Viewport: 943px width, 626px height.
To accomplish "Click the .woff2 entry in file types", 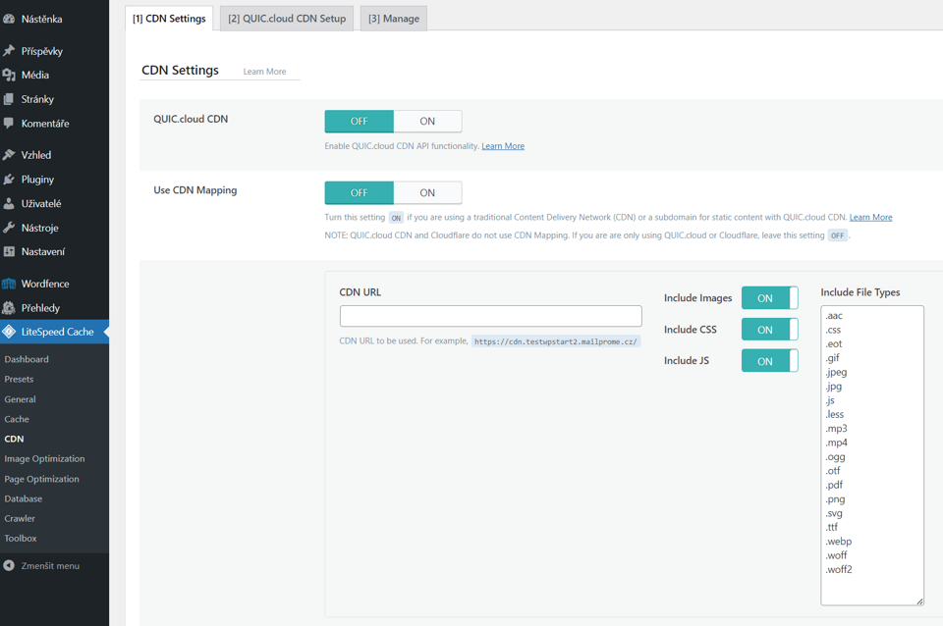I will point(839,569).
